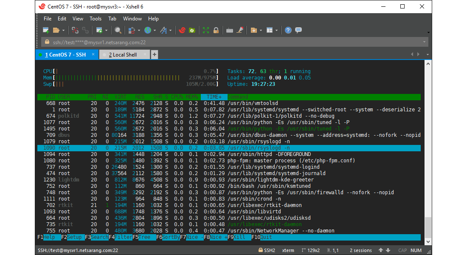Image resolution: width=467 pixels, height=255 pixels.
Task: Click the padlock Lock Screen icon
Action: tap(216, 30)
